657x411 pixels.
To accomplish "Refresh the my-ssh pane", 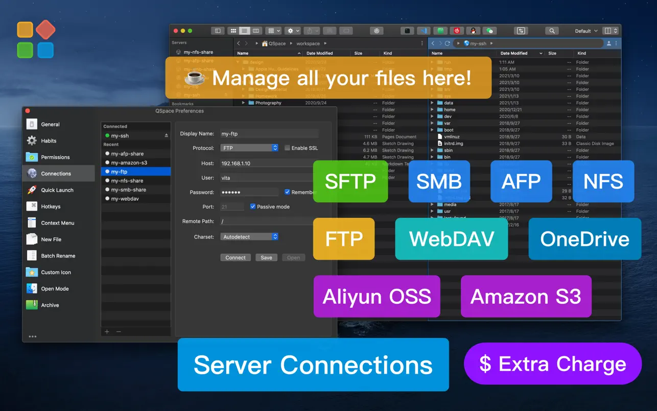I will pyautogui.click(x=448, y=43).
